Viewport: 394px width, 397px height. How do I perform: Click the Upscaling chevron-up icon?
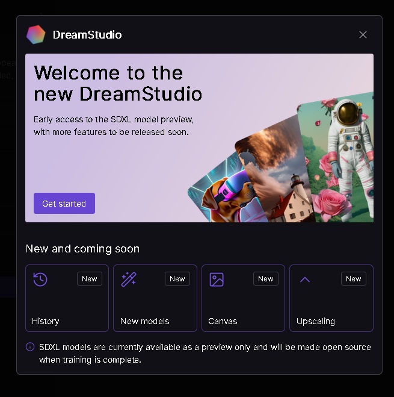coord(305,280)
